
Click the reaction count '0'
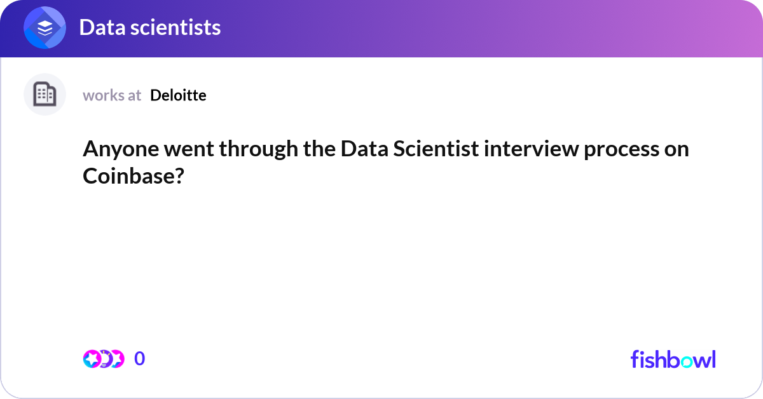pos(139,359)
